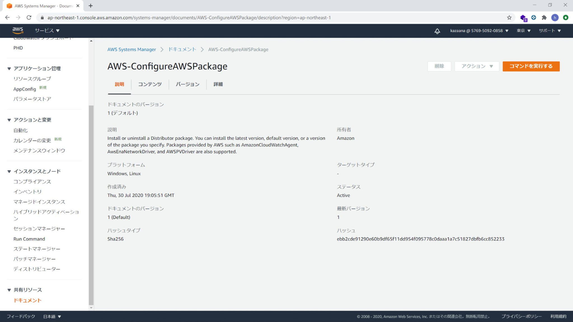Screen dimensions: 573x322
Task: Open the アクション dropdown menu
Action: (x=477, y=66)
